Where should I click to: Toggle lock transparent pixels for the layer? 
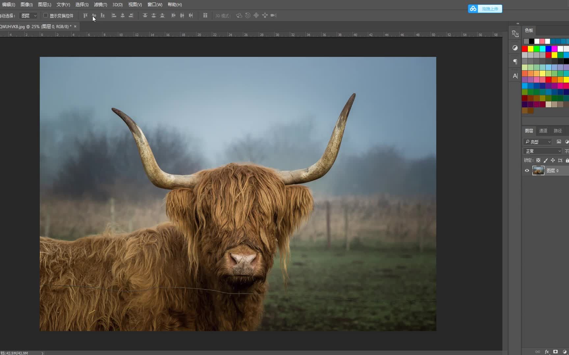pos(538,160)
